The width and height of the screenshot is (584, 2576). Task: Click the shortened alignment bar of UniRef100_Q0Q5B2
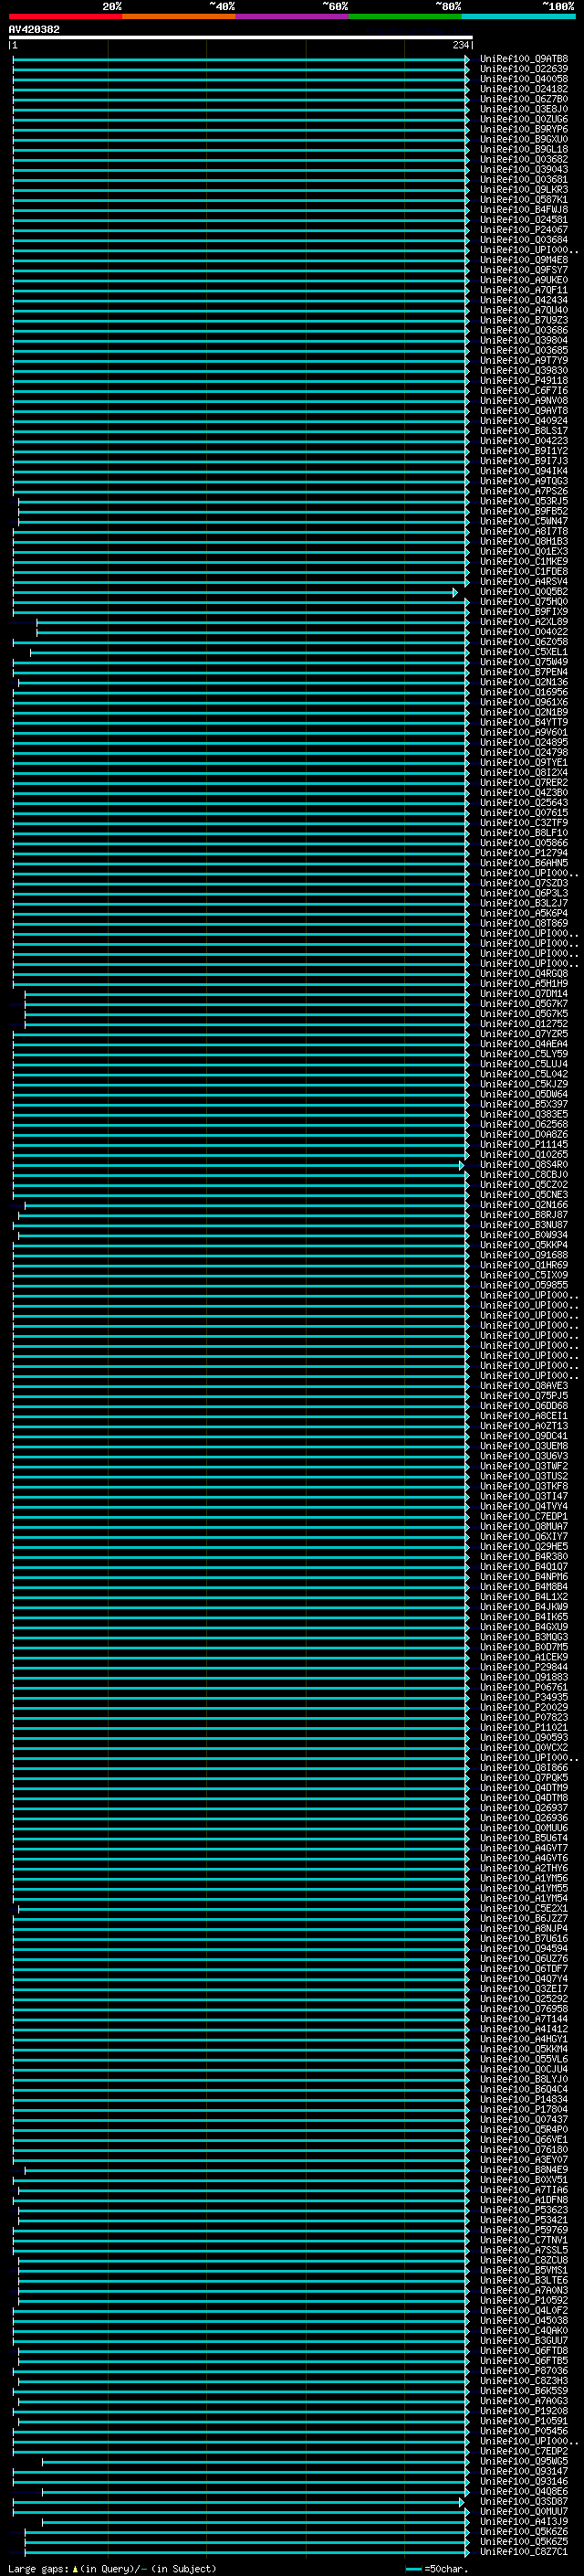coord(235,592)
